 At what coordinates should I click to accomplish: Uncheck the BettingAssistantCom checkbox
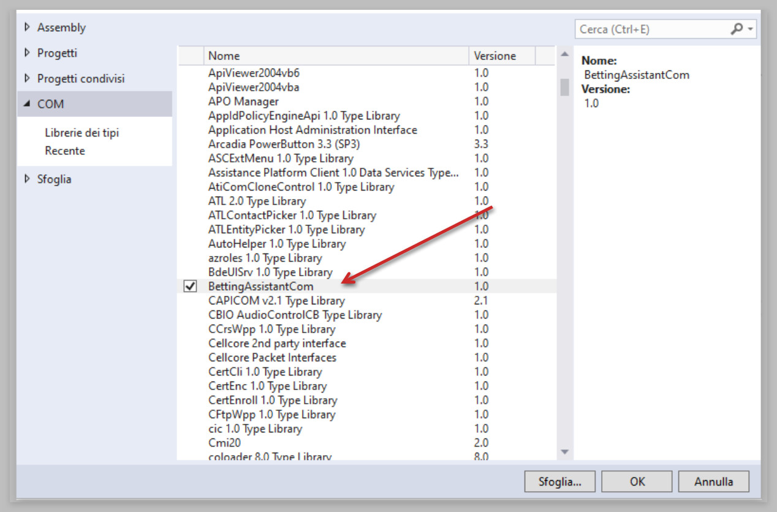point(191,286)
